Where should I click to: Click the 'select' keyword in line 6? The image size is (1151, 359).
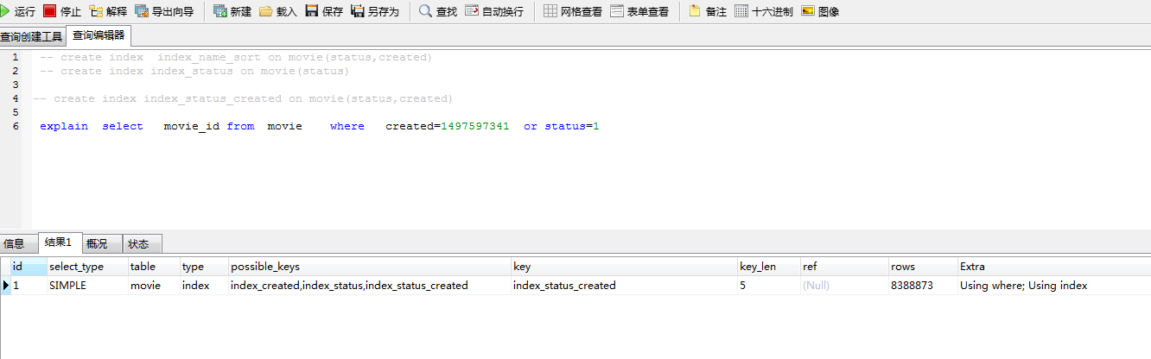tap(123, 126)
